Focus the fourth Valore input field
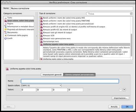The image size is (136, 112). click(76, 90)
